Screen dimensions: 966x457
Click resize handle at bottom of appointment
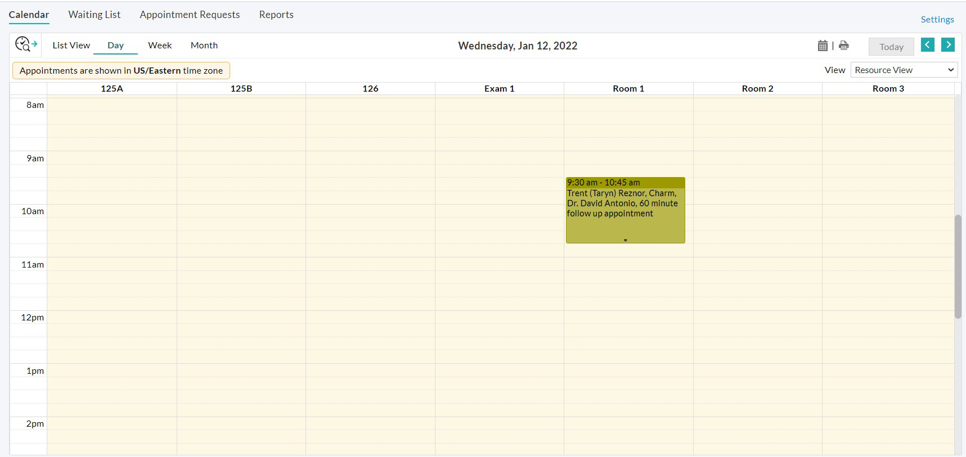pos(625,240)
